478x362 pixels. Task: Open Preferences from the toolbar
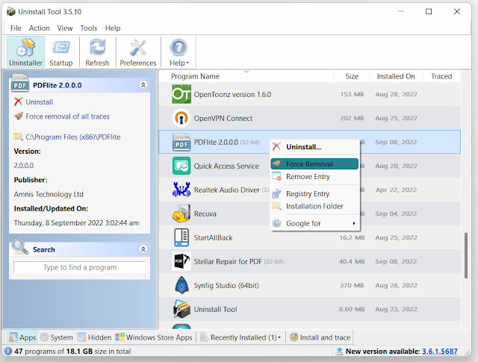coord(138,52)
